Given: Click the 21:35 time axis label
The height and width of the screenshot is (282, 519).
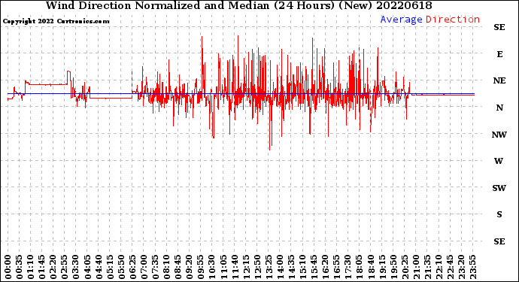Looking at the screenshot, I should [x=427, y=267].
